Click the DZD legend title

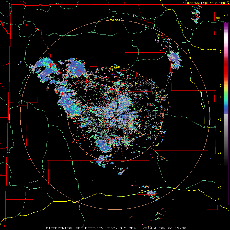(x=224, y=15)
